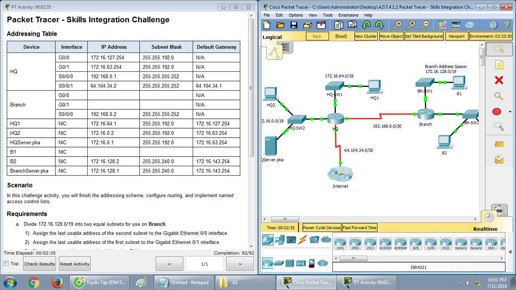Screen dimensions: 516x290
Task: Click the yellow question mark Help icon
Action: click(507, 25)
